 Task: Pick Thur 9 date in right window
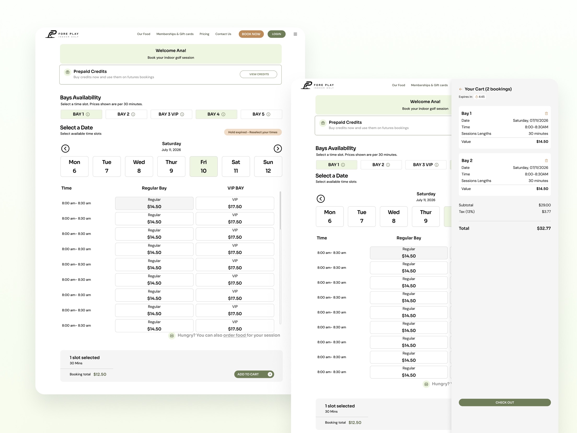[x=426, y=216]
